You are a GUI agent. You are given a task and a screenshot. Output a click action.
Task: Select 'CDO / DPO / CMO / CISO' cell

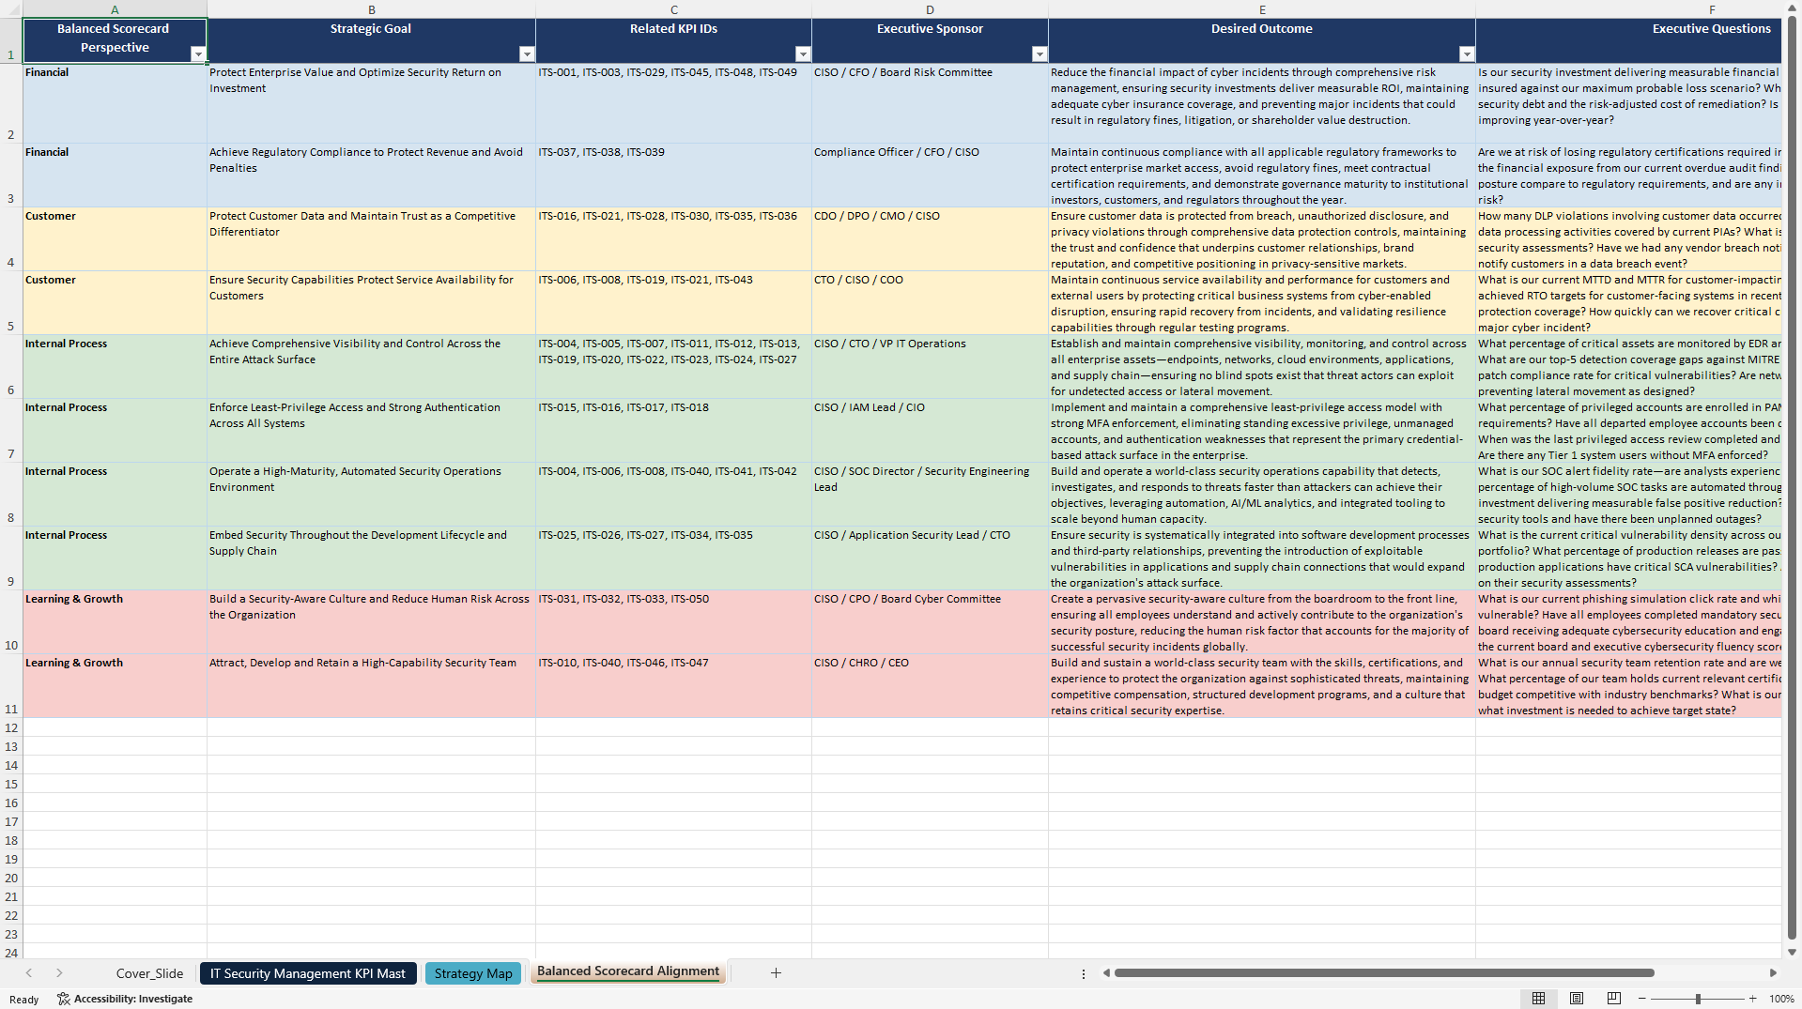(930, 238)
